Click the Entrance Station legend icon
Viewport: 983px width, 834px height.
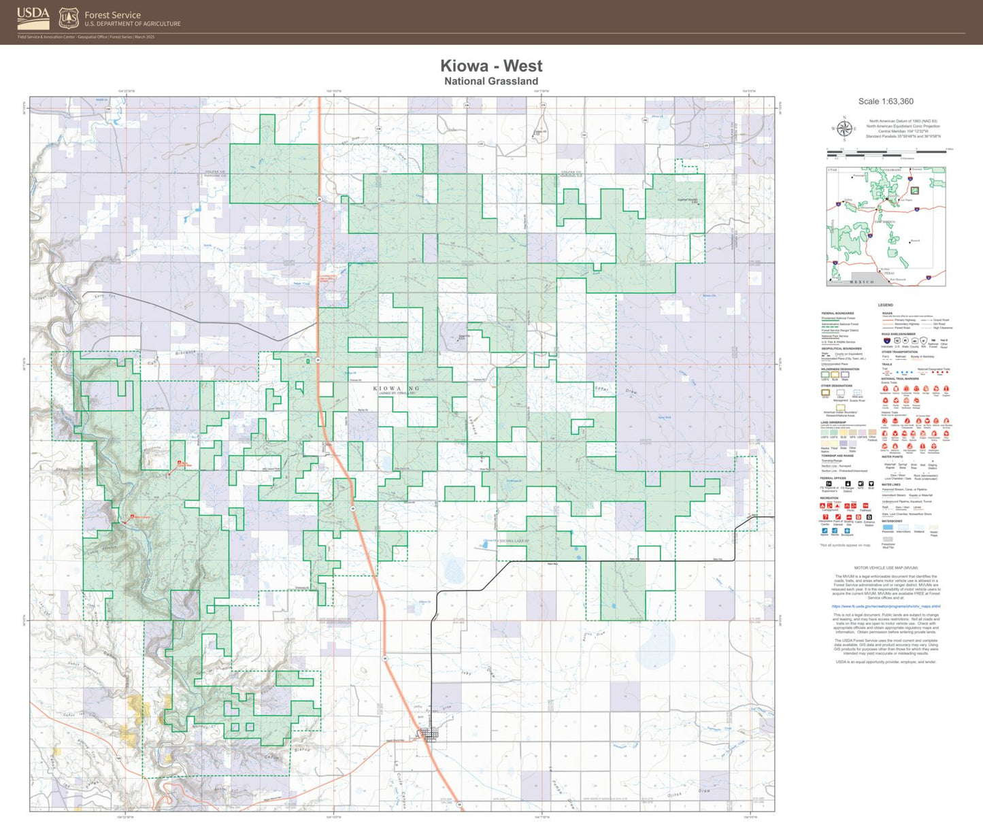point(868,518)
